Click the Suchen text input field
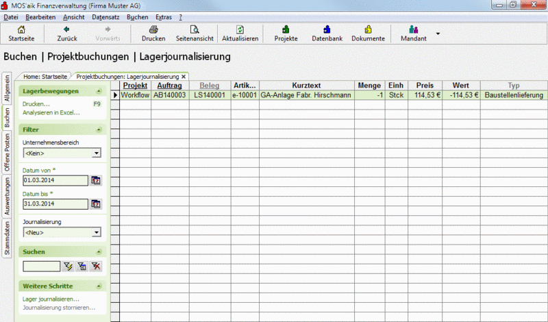548x322 pixels. 42,267
